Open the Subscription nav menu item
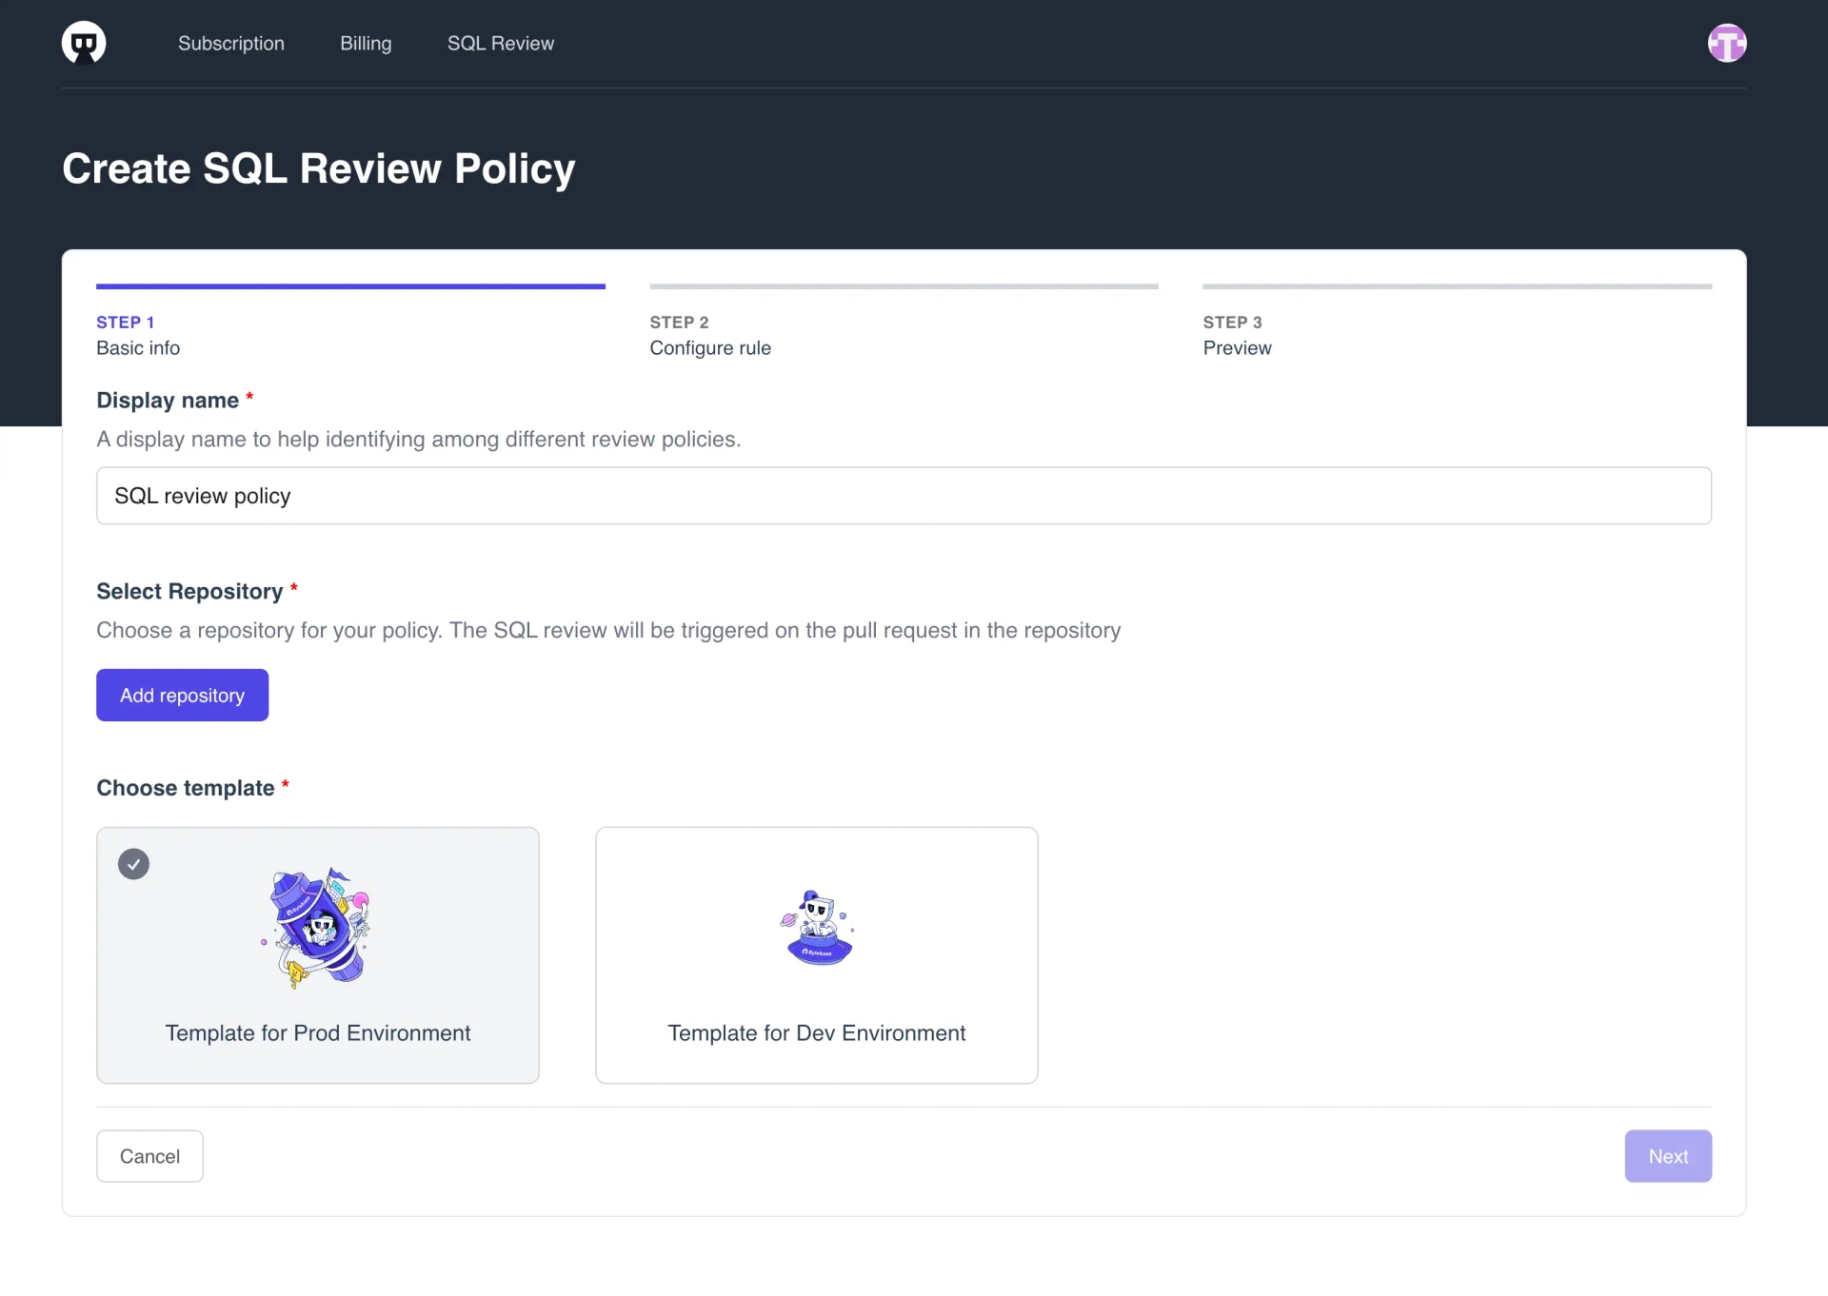Viewport: 1828px width, 1296px height. [x=230, y=42]
